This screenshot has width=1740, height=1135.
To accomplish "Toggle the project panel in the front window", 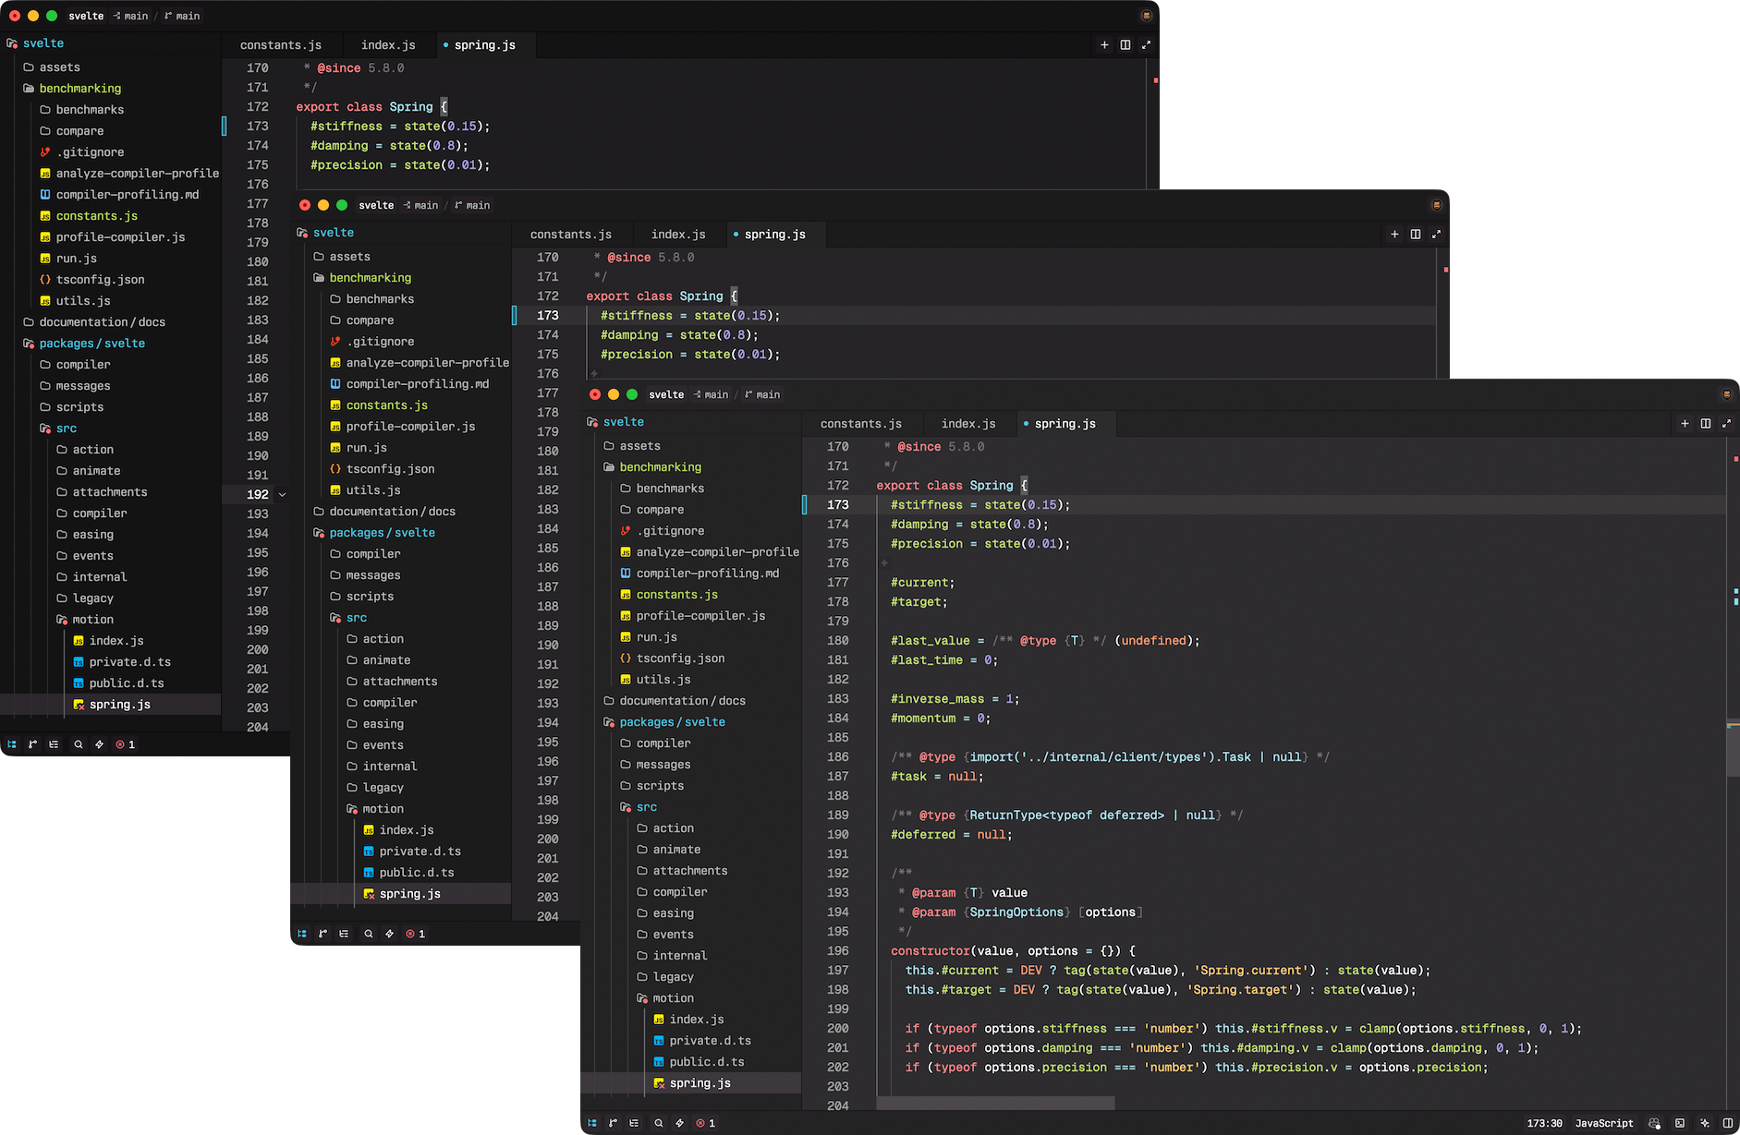I will click(592, 1123).
